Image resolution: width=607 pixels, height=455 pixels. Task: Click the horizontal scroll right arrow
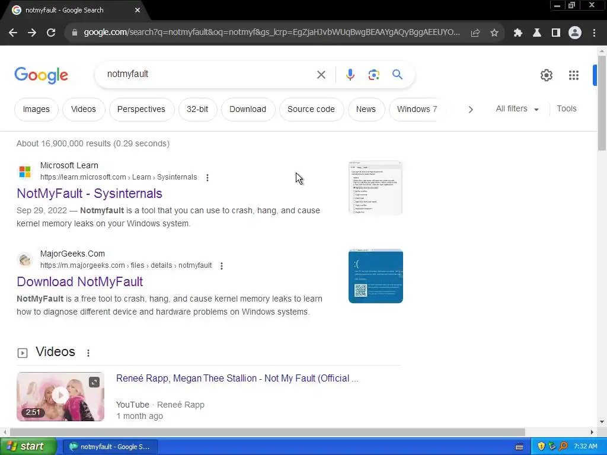point(592,432)
